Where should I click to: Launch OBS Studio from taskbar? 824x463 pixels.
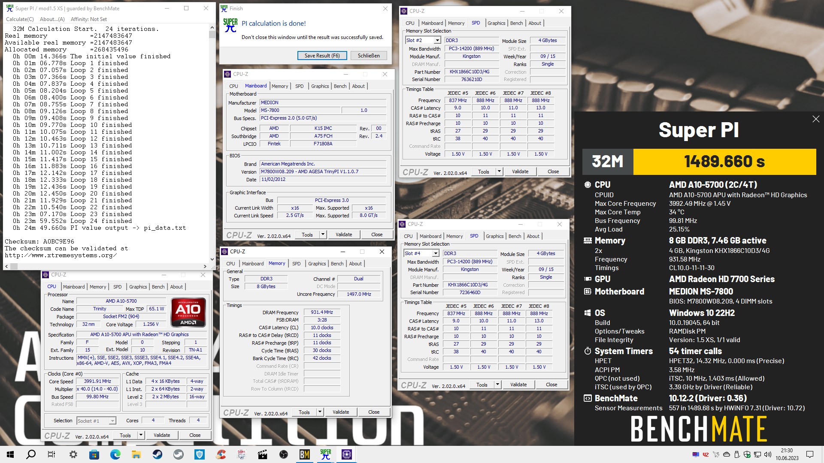[x=284, y=454]
